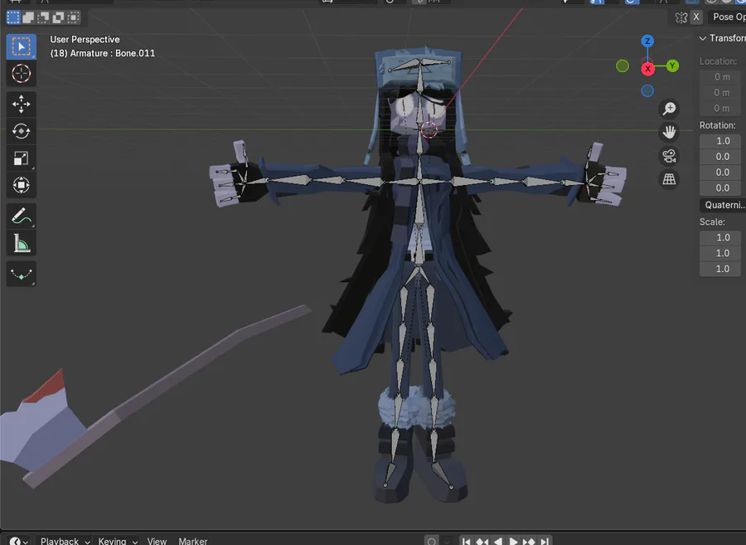
Task: Click the Scale Z value field
Action: click(720, 269)
